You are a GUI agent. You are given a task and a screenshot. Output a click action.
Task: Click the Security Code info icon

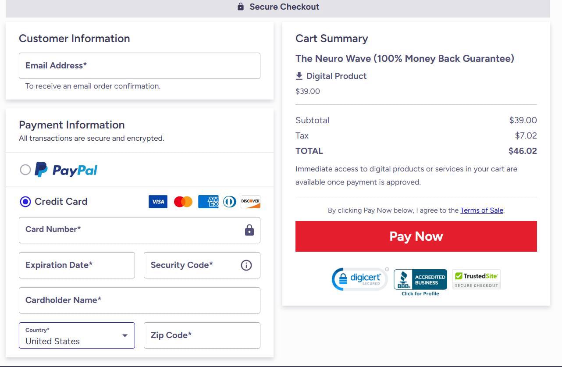coord(246,265)
